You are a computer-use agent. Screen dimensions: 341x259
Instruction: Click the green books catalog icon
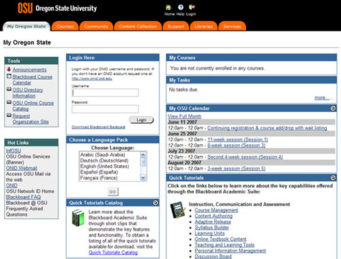click(78, 218)
